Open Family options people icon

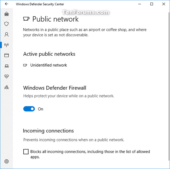(x=6, y=87)
